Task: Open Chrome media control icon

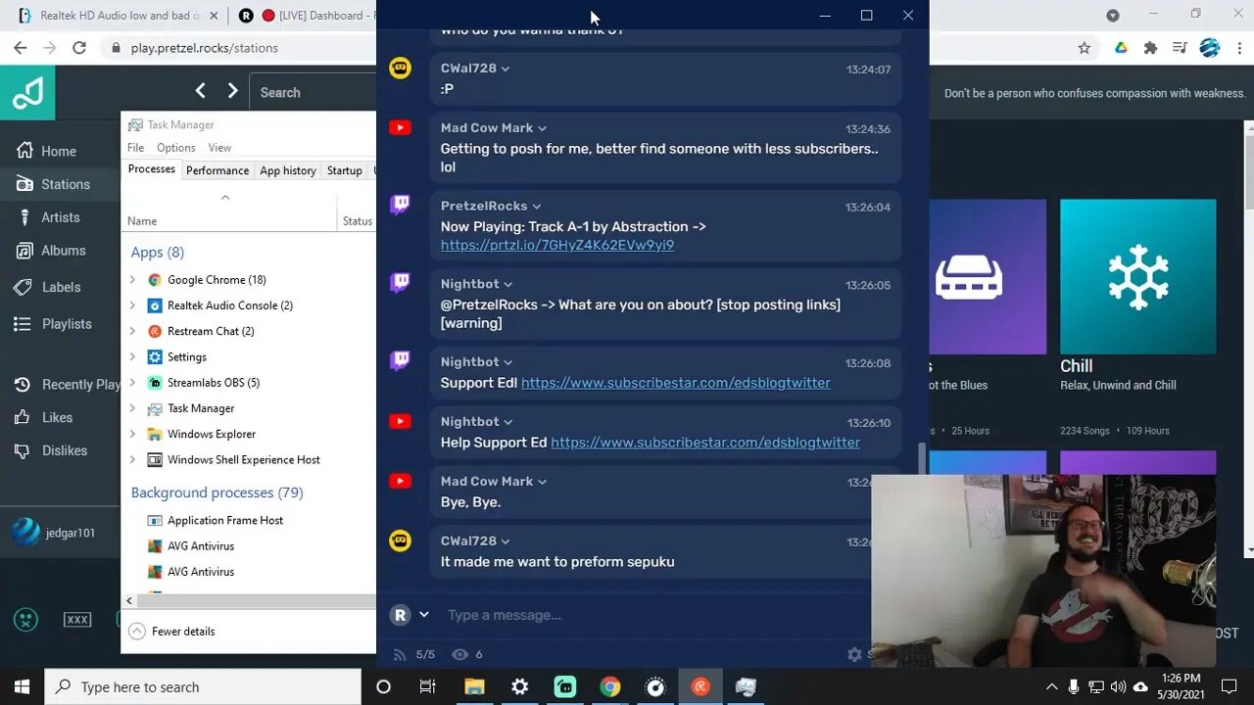Action: click(x=1180, y=47)
